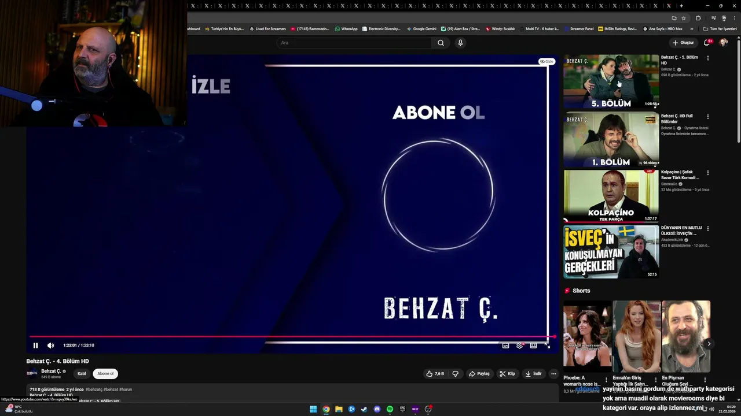Open the Behzat Ç. channel avatar
The height and width of the screenshot is (416, 741).
point(32,373)
